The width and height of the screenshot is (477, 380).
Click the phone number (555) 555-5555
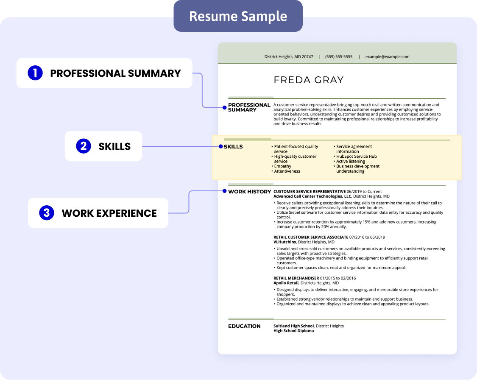click(339, 56)
